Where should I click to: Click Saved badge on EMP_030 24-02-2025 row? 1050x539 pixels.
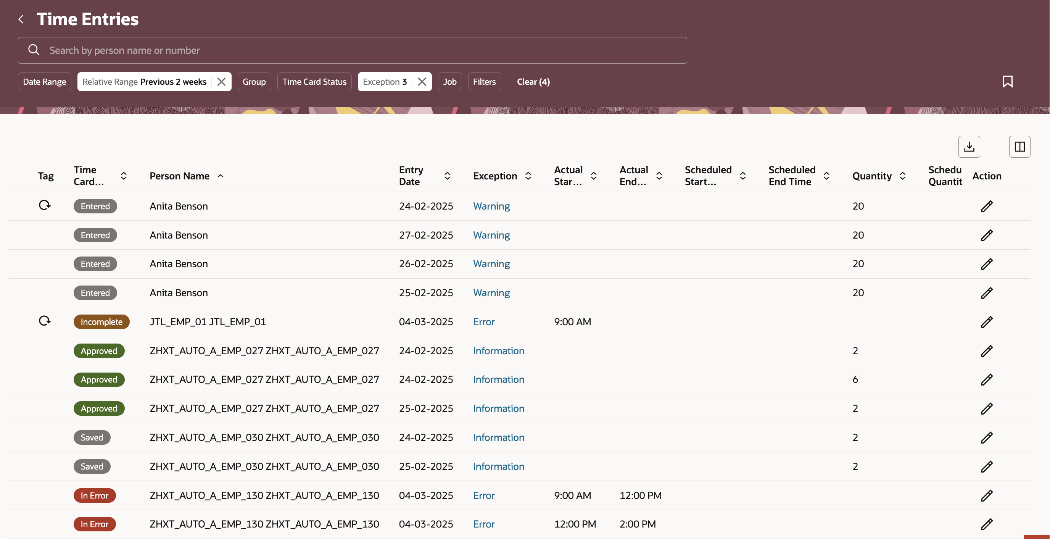click(92, 437)
